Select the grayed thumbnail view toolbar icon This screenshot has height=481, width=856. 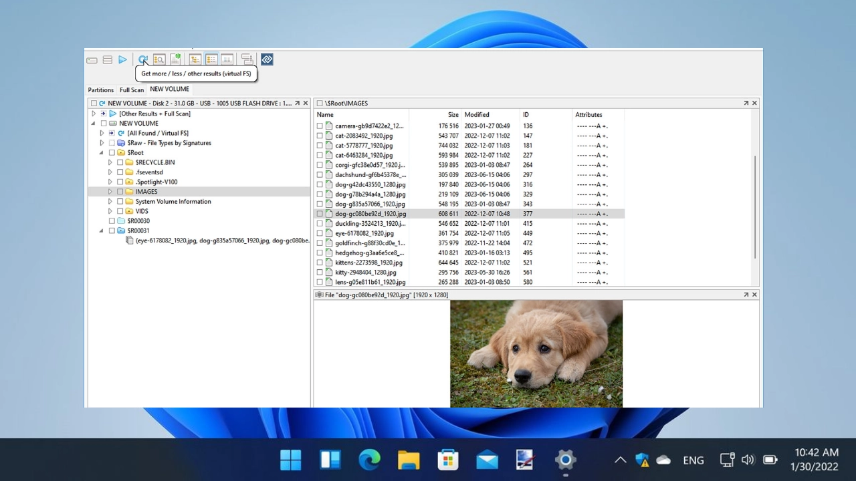pyautogui.click(x=227, y=59)
